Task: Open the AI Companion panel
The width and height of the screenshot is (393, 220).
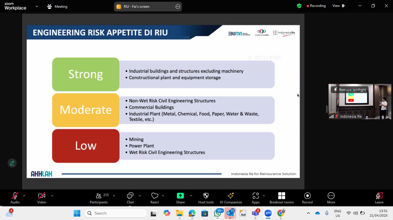Action: click(231, 198)
